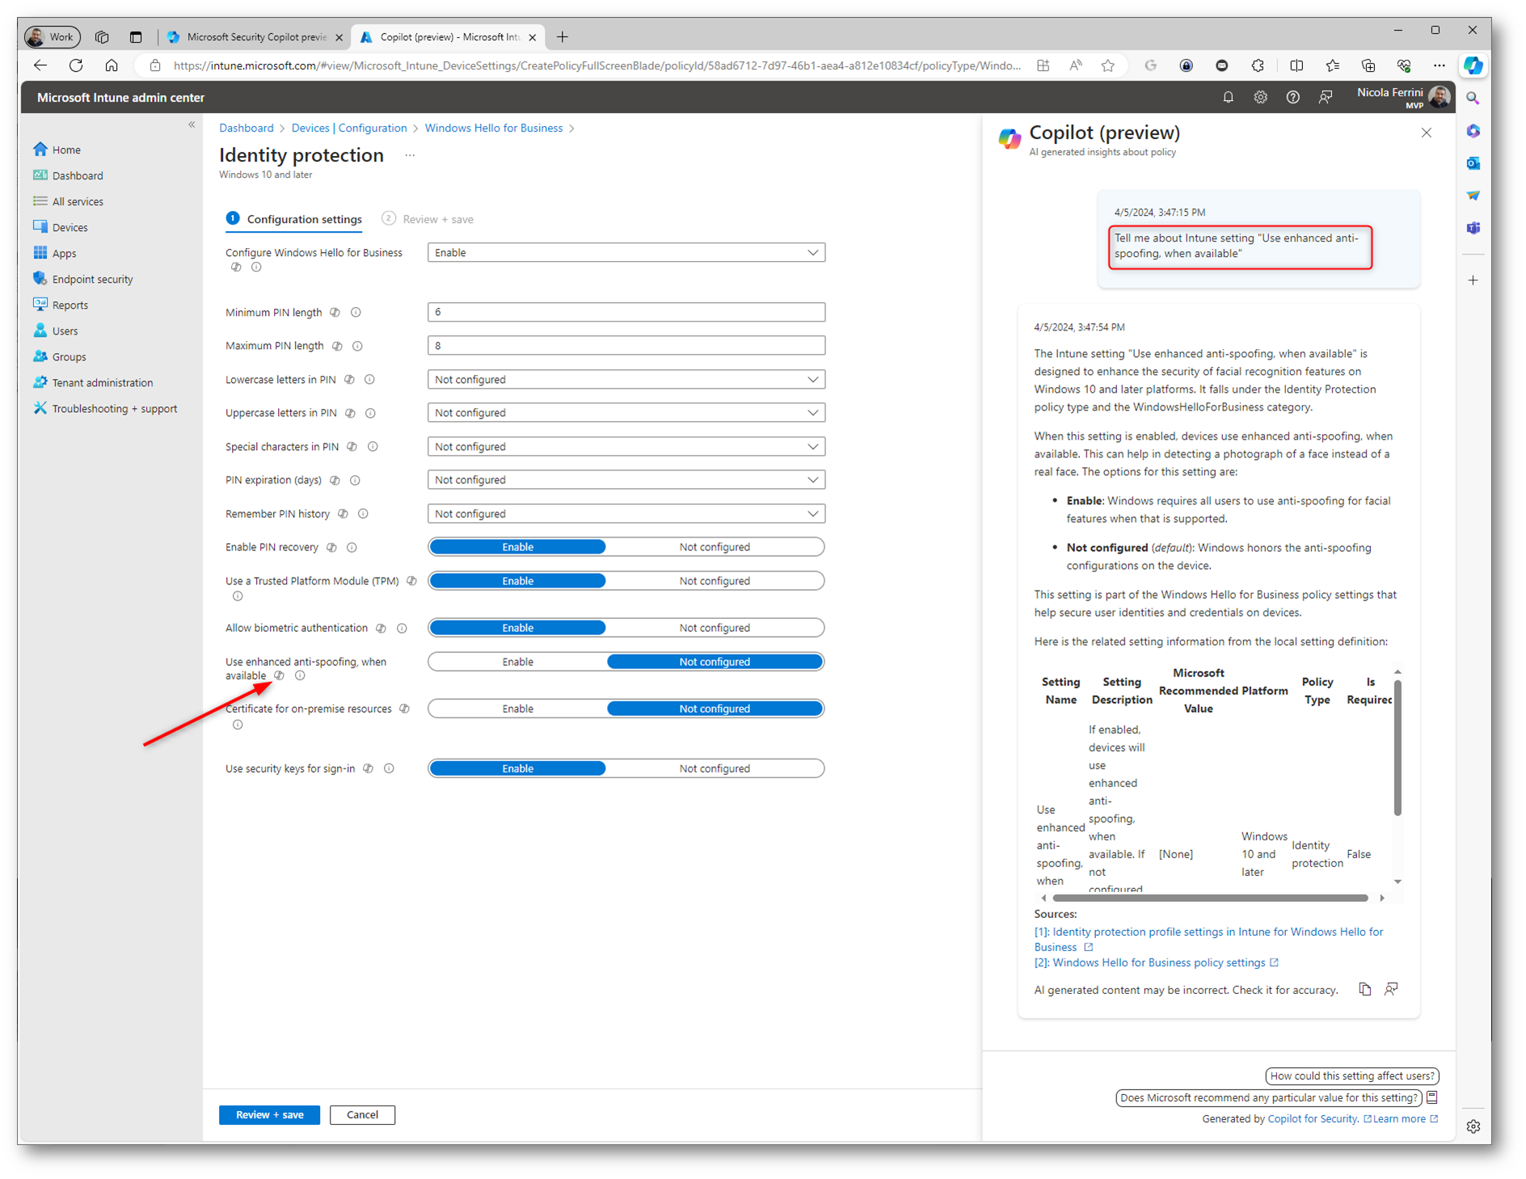
Task: Click the browser refresh button
Action: 76,65
